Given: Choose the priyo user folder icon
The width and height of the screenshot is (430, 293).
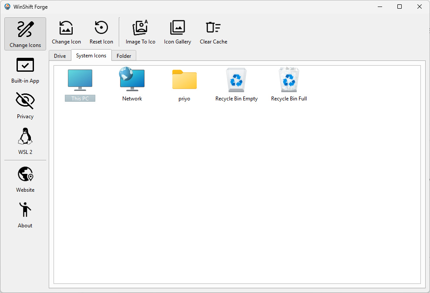Looking at the screenshot, I should (184, 85).
